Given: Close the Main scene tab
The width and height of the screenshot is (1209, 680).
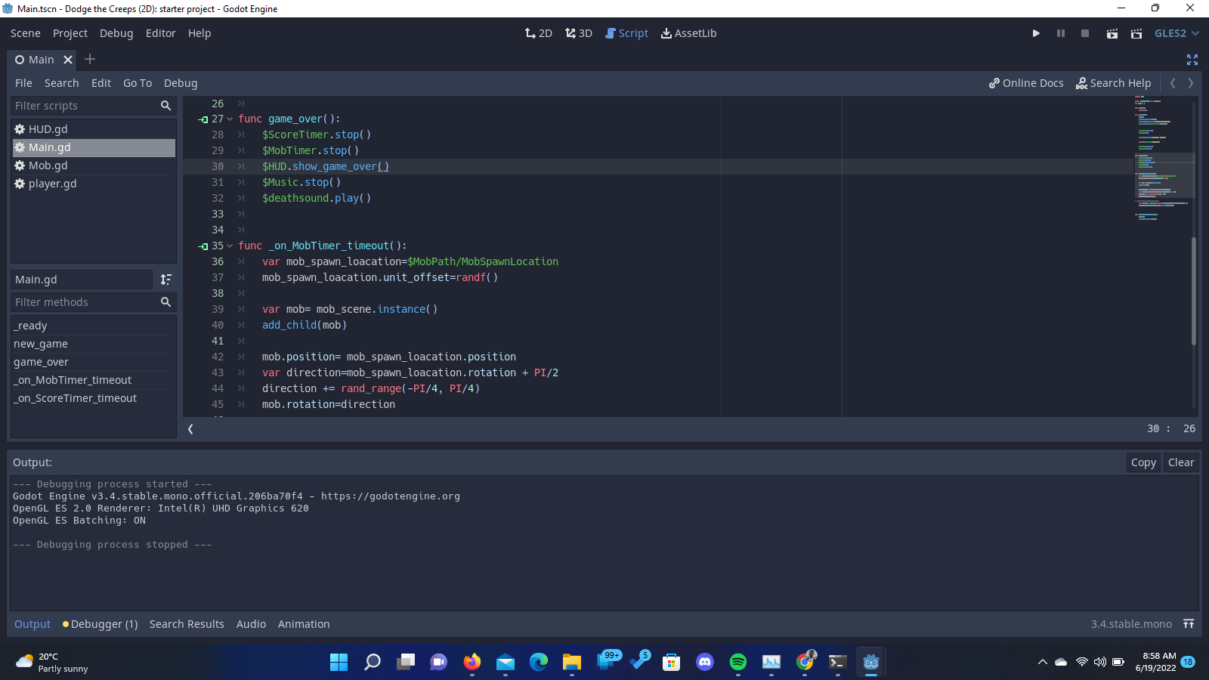Looking at the screenshot, I should tap(68, 60).
